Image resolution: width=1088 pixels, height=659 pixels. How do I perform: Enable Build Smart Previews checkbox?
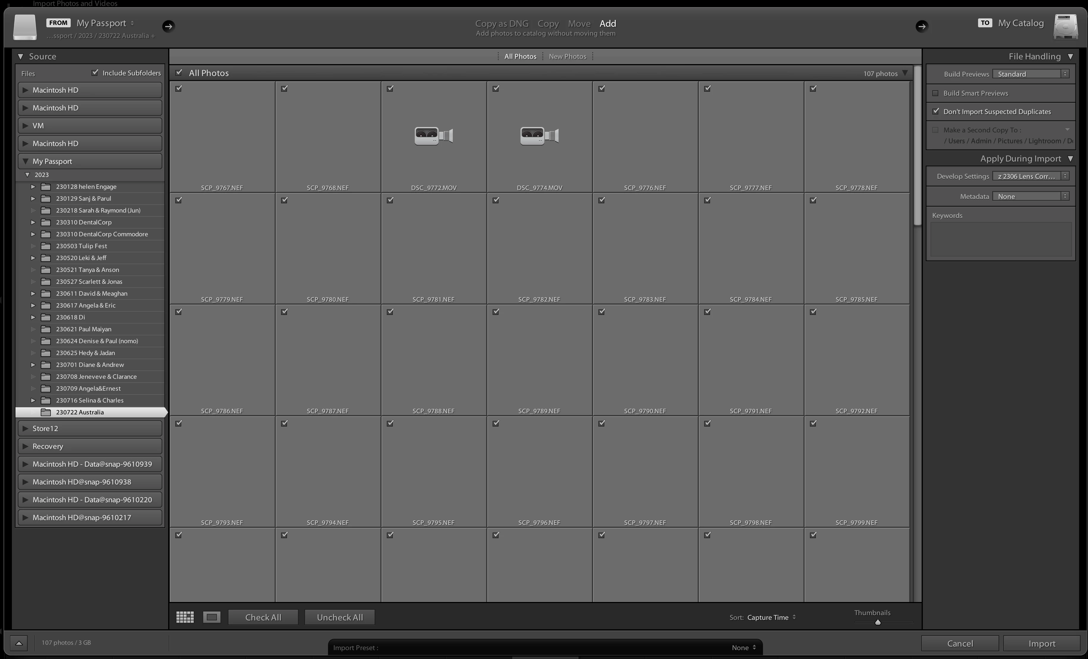point(935,93)
